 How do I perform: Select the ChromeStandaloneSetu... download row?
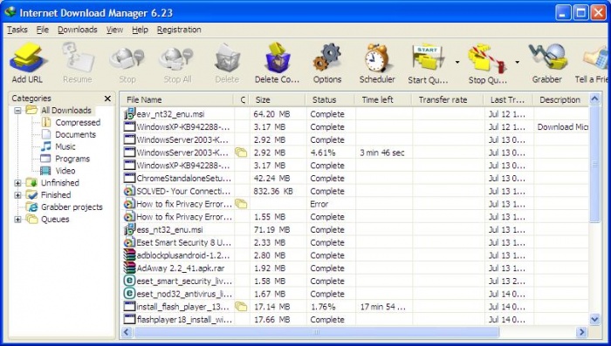354,179
